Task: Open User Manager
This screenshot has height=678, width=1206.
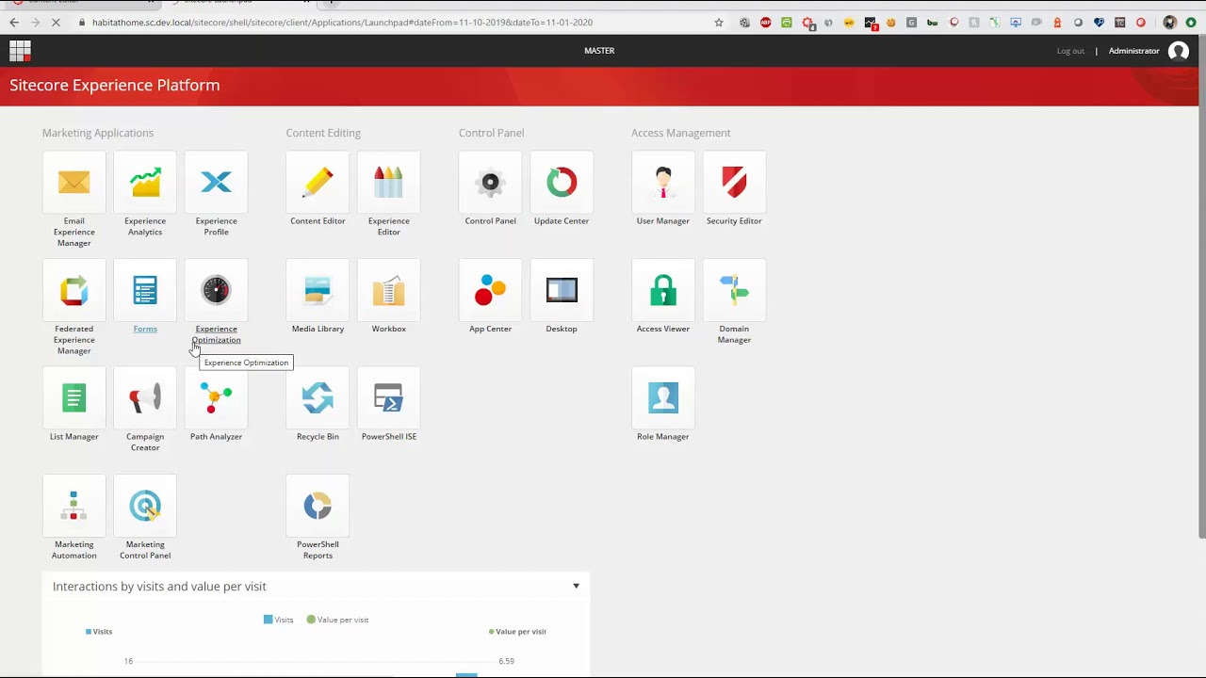Action: (663, 183)
